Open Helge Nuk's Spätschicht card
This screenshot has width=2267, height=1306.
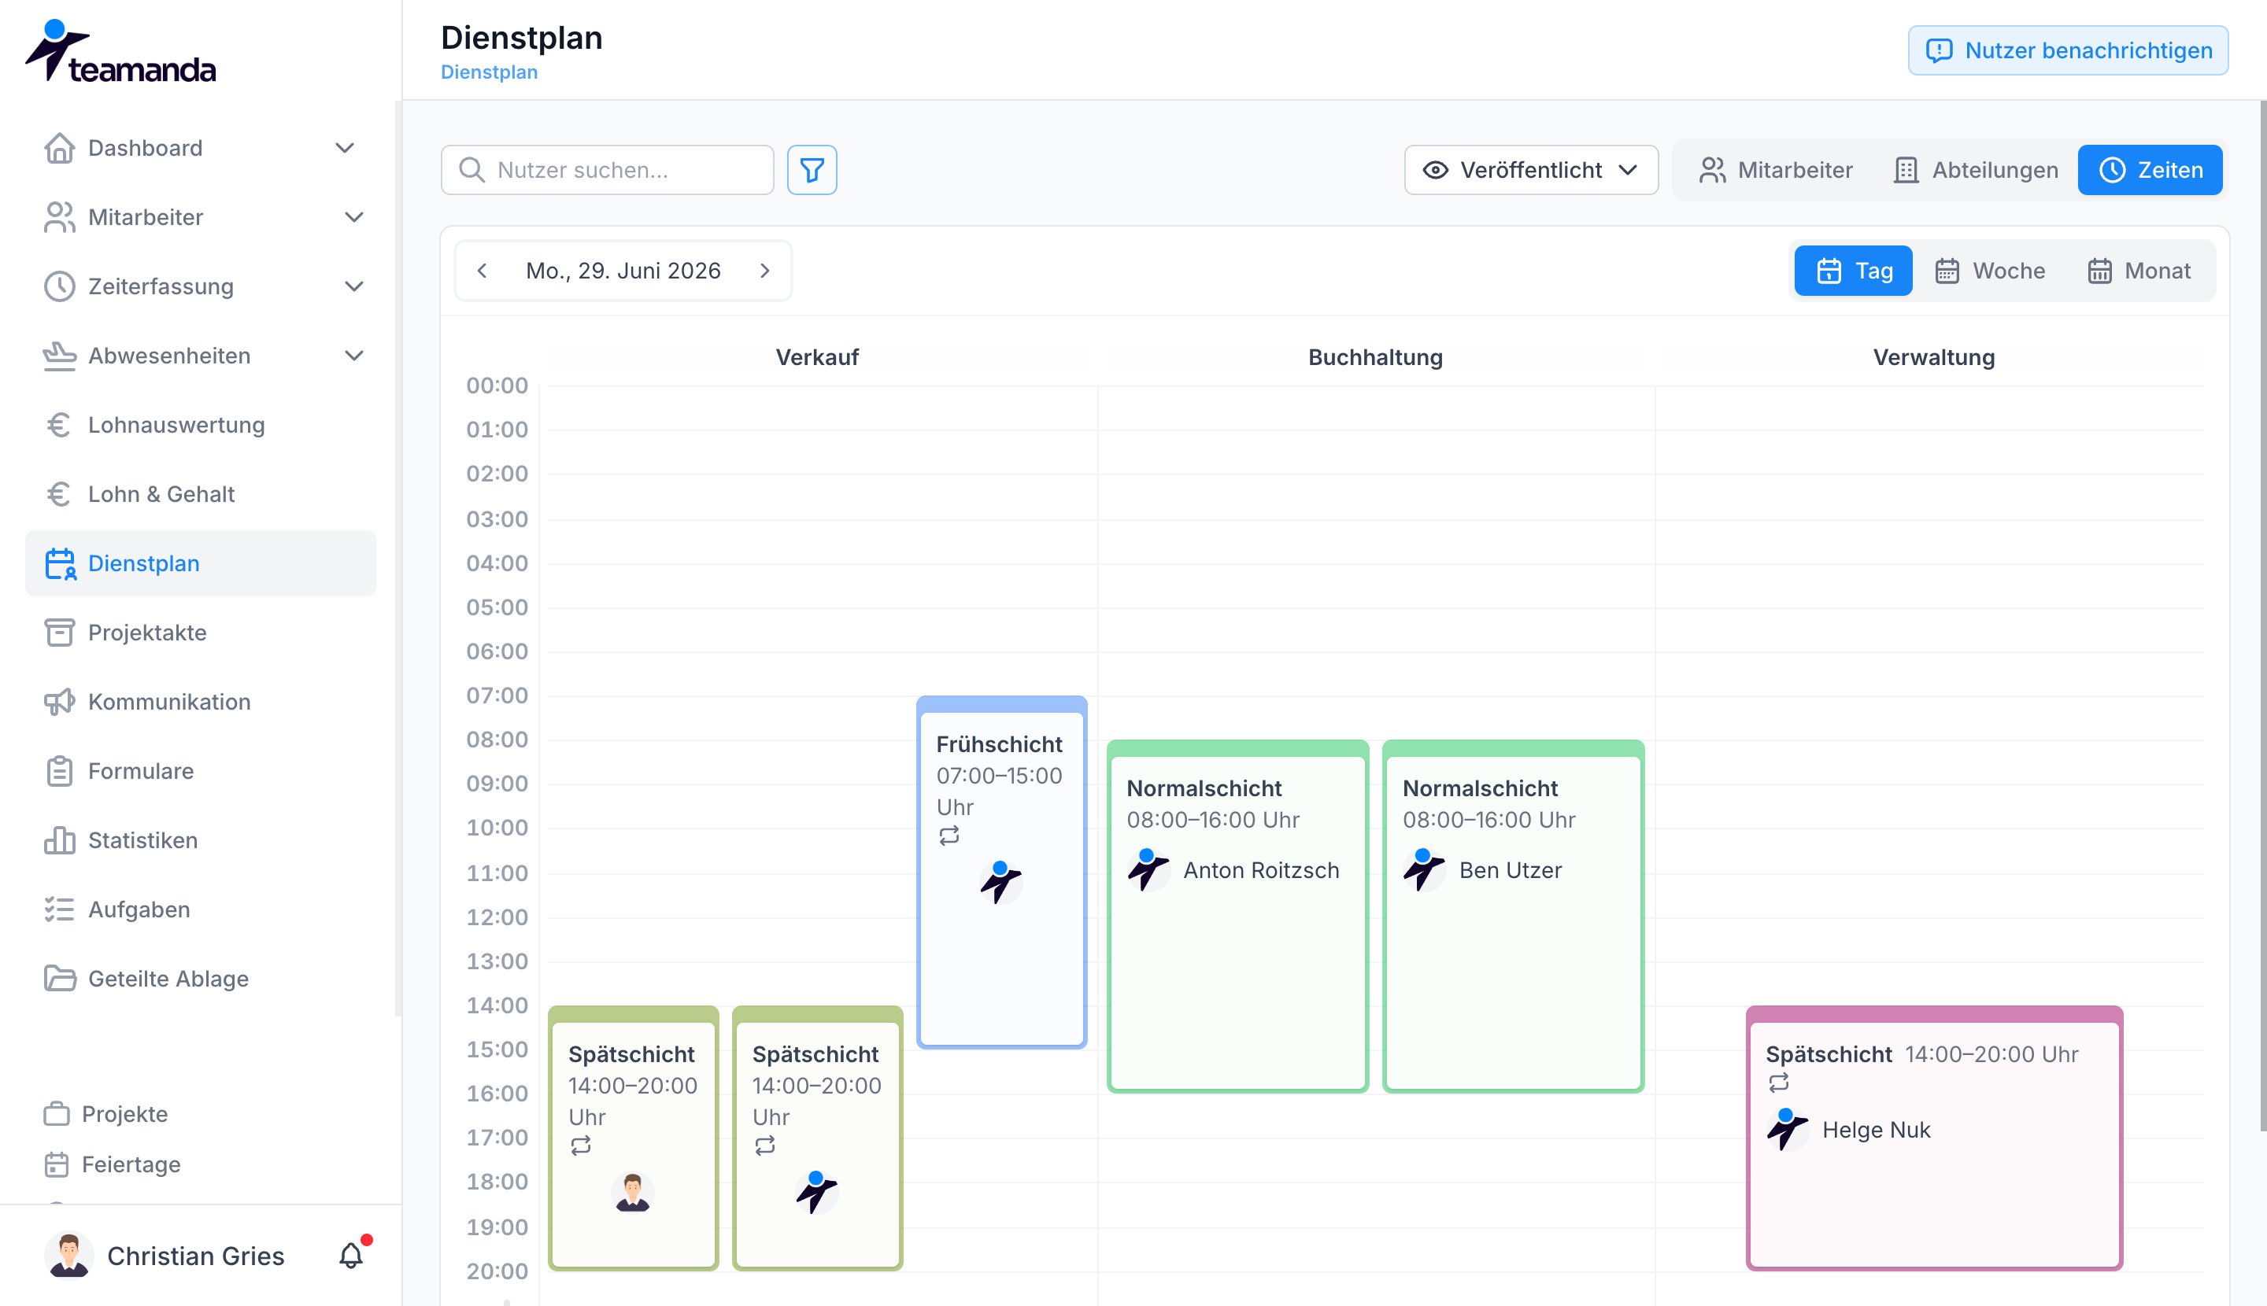(1934, 1138)
